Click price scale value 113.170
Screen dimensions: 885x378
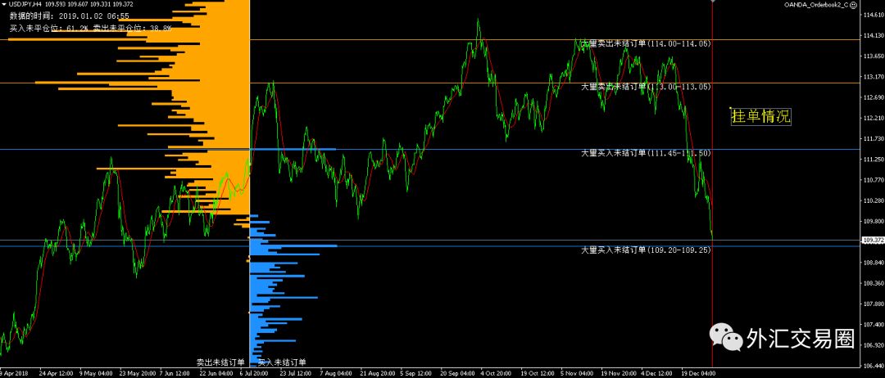873,77
